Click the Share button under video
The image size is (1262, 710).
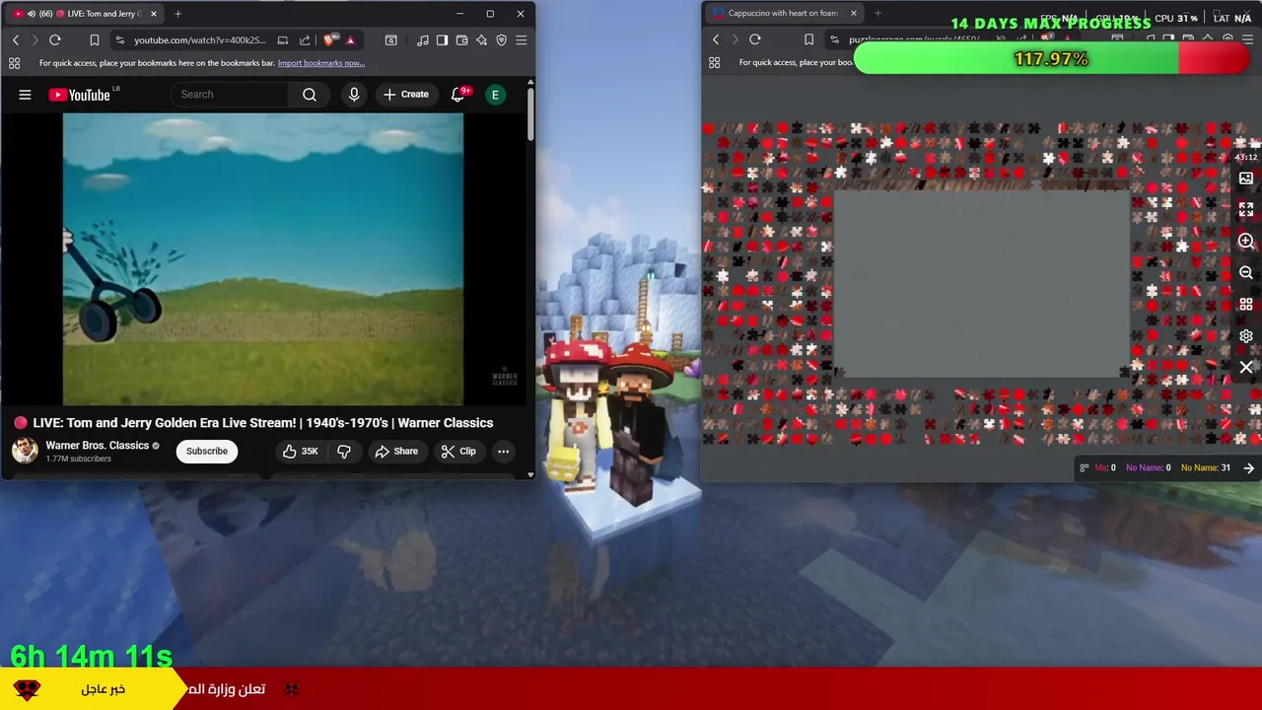click(x=396, y=452)
